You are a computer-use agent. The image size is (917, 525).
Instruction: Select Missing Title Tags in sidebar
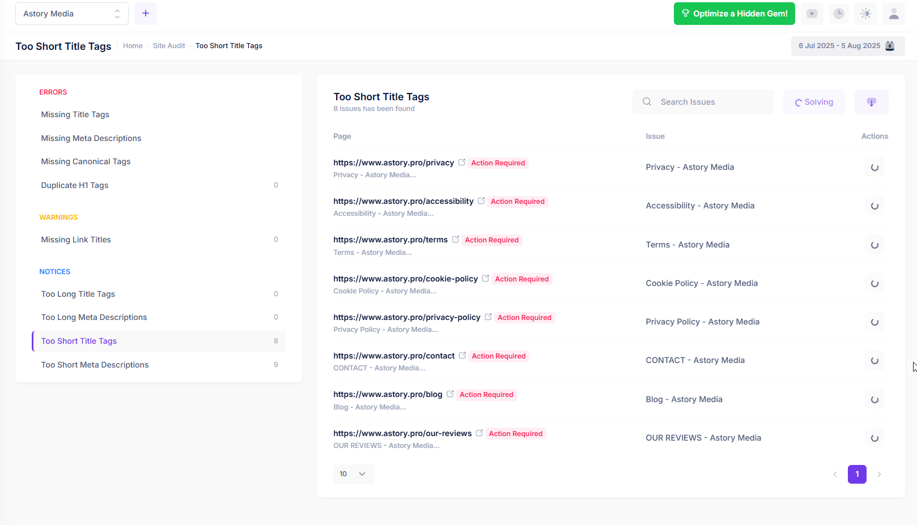(159, 114)
